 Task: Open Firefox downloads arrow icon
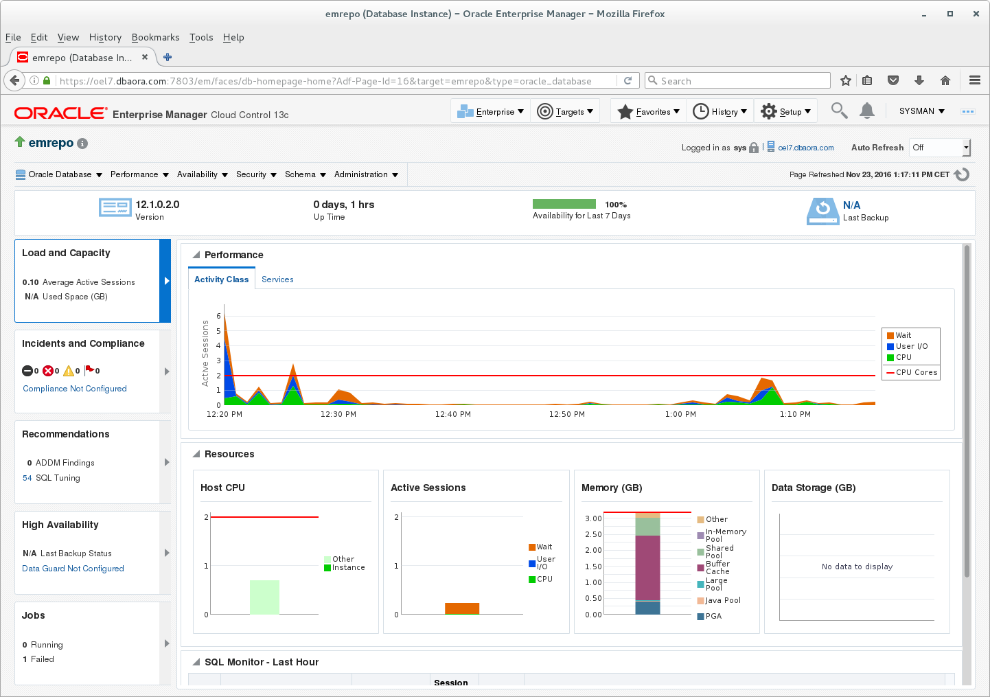point(919,80)
